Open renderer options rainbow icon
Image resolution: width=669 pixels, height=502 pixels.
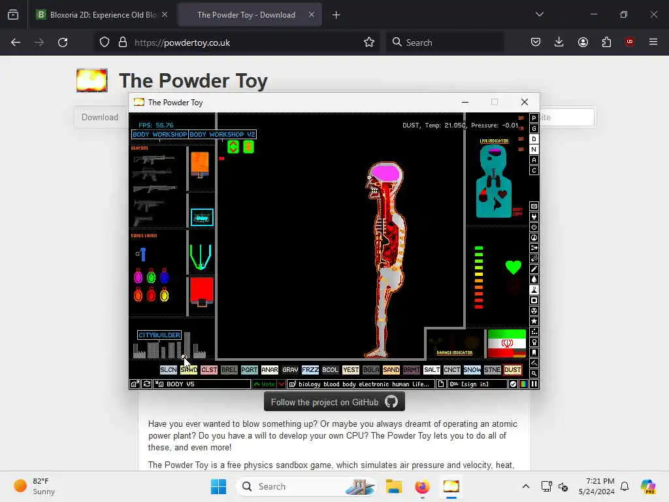point(523,384)
